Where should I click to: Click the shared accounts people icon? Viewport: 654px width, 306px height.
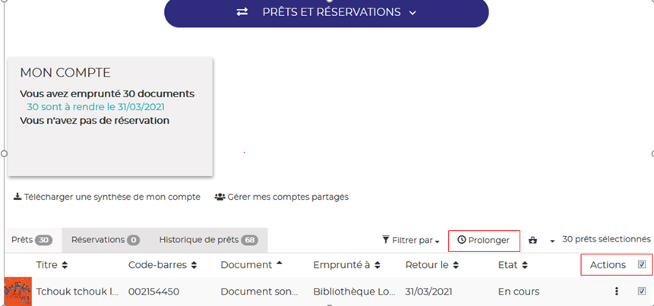pos(220,197)
